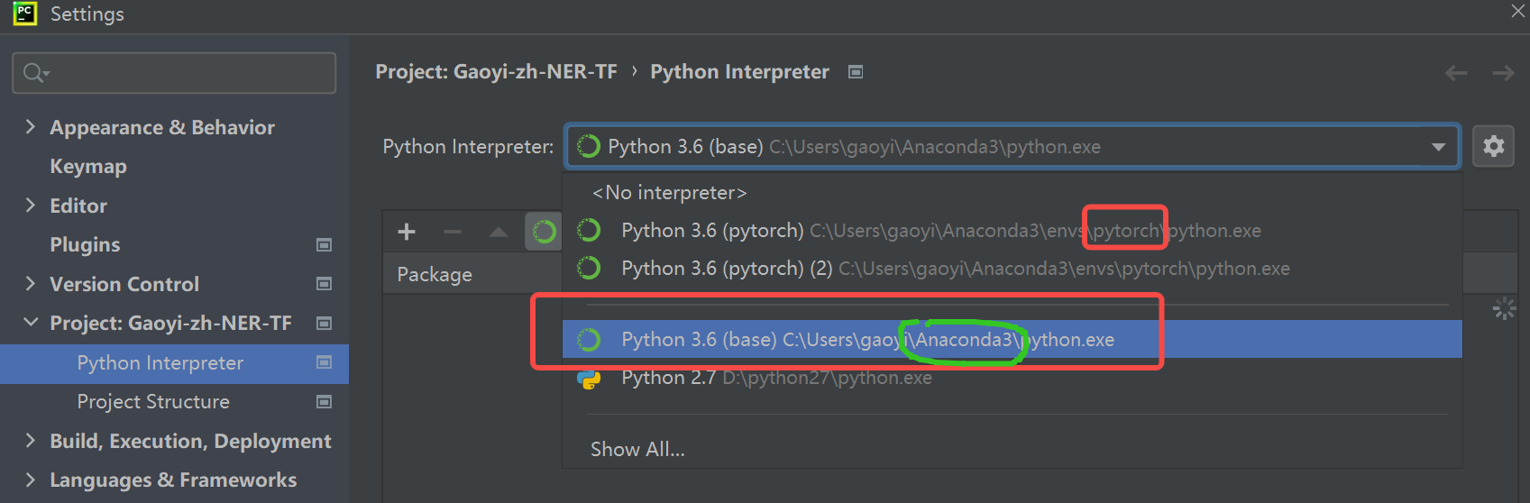Click the upgrade package up-arrow icon
Screen dimensions: 1530x503
[498, 232]
